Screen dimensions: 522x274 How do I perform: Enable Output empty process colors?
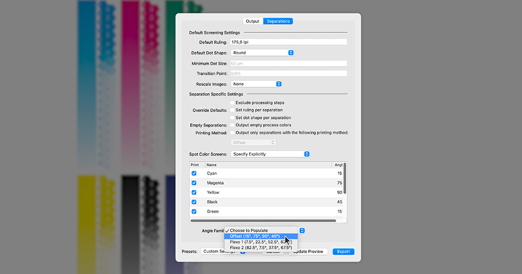(x=232, y=125)
